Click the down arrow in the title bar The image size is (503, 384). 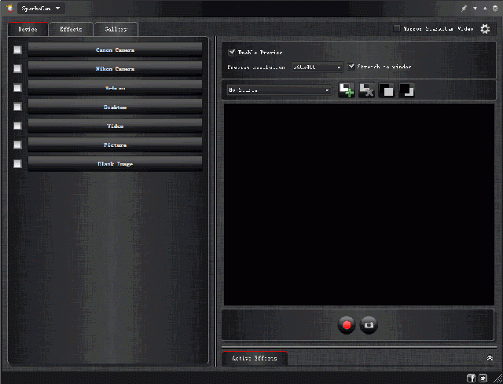475,9
